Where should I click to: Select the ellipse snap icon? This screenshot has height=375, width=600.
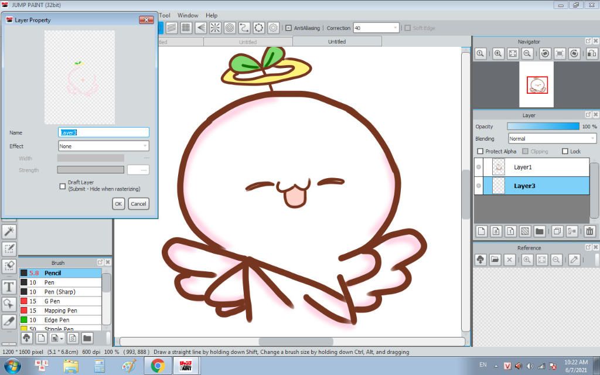pos(258,28)
